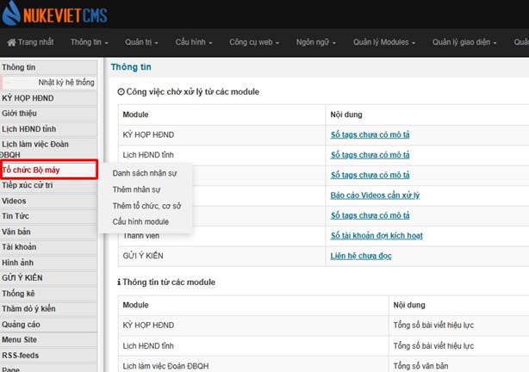Click Liên hệ chưa đọc link
529x372 pixels.
(363, 256)
